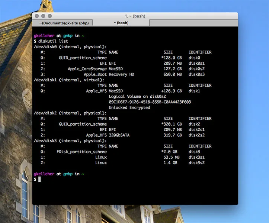Click the "Apple_CoreStorage" partition type
The width and height of the screenshot is (269, 223).
pos(87,69)
